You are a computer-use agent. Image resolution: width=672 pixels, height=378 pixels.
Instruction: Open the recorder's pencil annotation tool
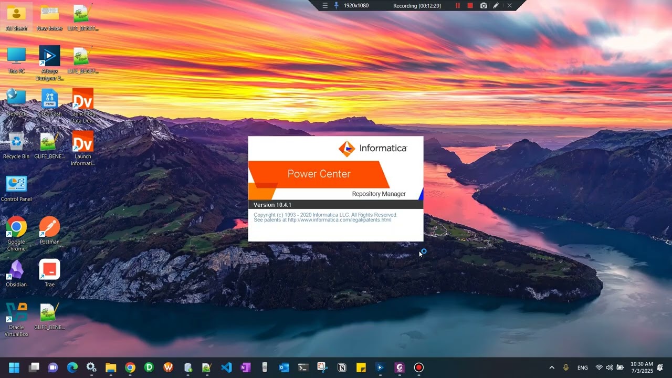[x=496, y=6]
